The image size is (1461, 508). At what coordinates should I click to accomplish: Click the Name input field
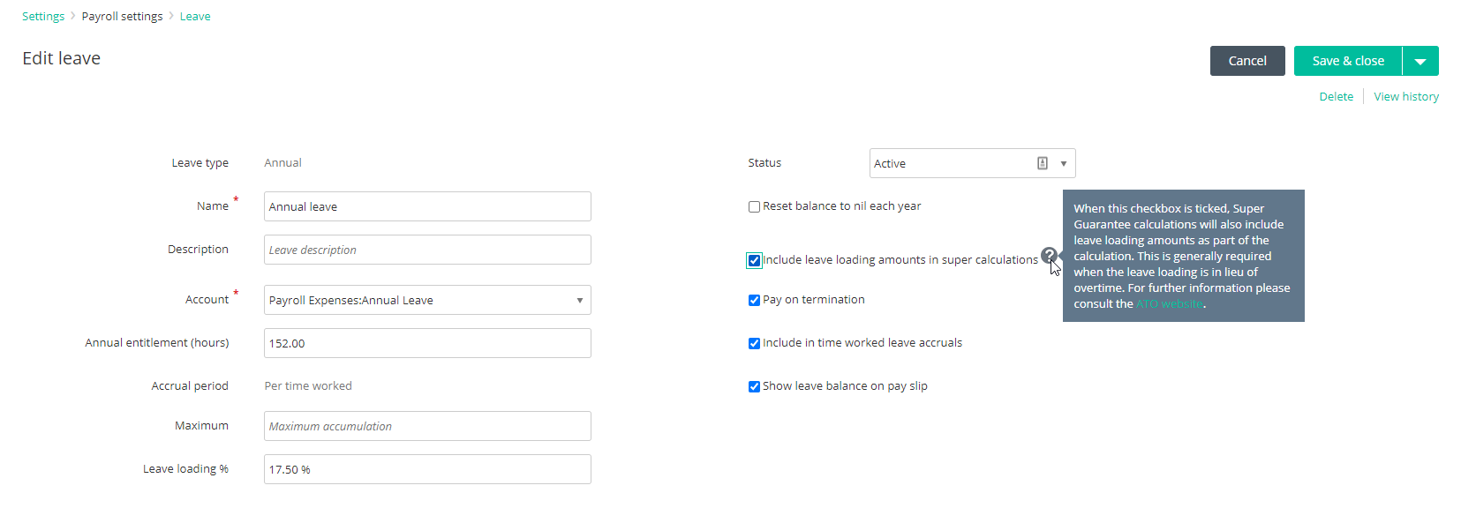[x=427, y=206]
